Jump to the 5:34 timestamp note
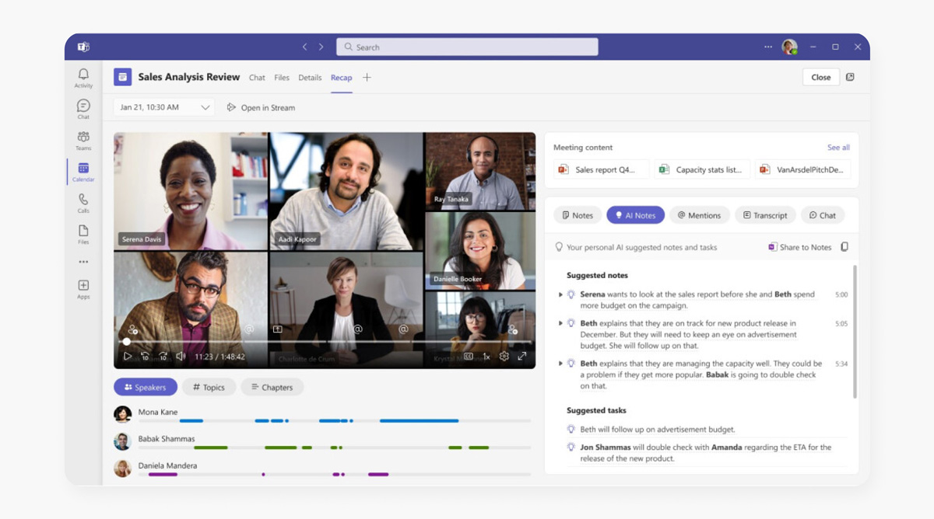The height and width of the screenshot is (519, 934). [x=841, y=364]
